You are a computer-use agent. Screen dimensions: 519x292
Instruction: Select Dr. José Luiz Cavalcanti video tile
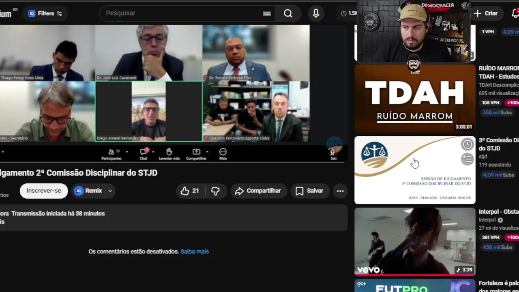coord(148,53)
